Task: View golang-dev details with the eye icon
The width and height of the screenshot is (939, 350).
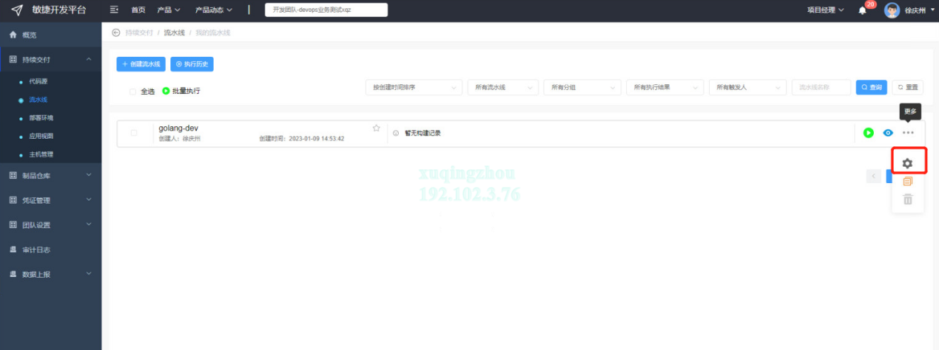Action: click(x=888, y=133)
